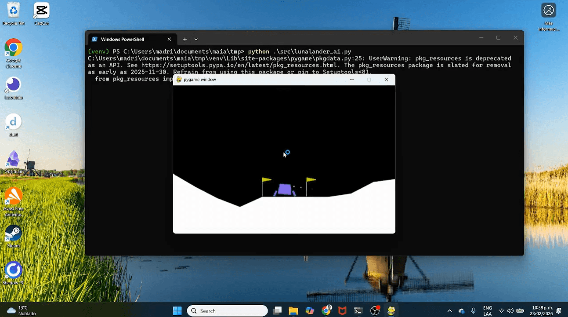
Task: Open the PowerShell new-tab dropdown chevron
Action: [195, 39]
